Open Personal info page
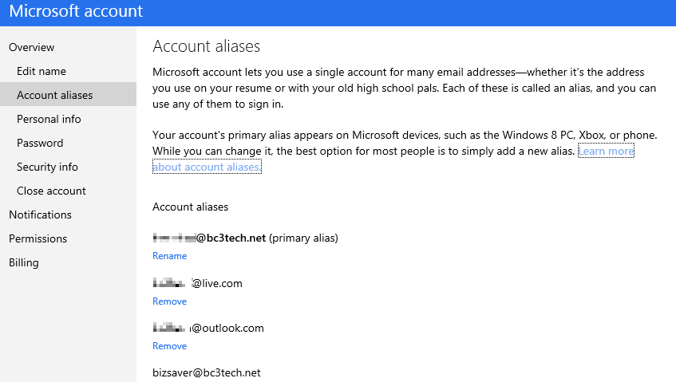Screen dimensions: 676x382 coord(49,119)
